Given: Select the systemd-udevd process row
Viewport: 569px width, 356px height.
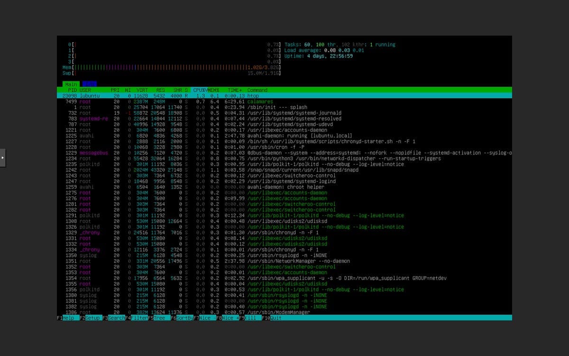Looking at the screenshot, I should pyautogui.click(x=284, y=124).
